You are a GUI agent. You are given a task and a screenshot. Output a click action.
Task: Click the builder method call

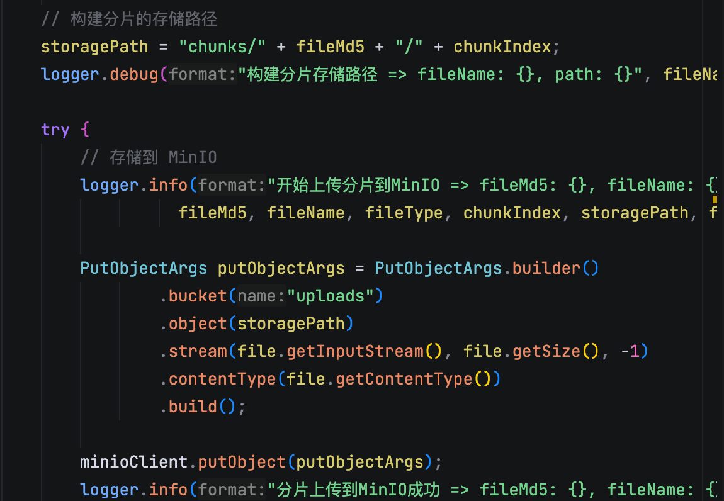pos(546,268)
